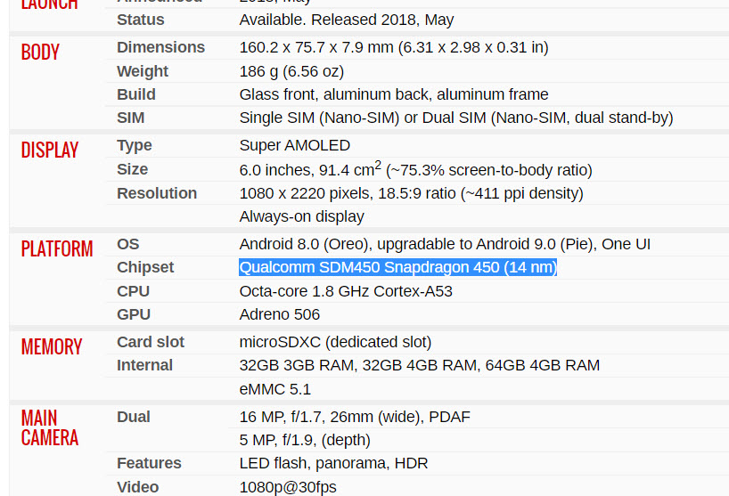Open the Card slot label
The image size is (729, 496).
point(151,342)
